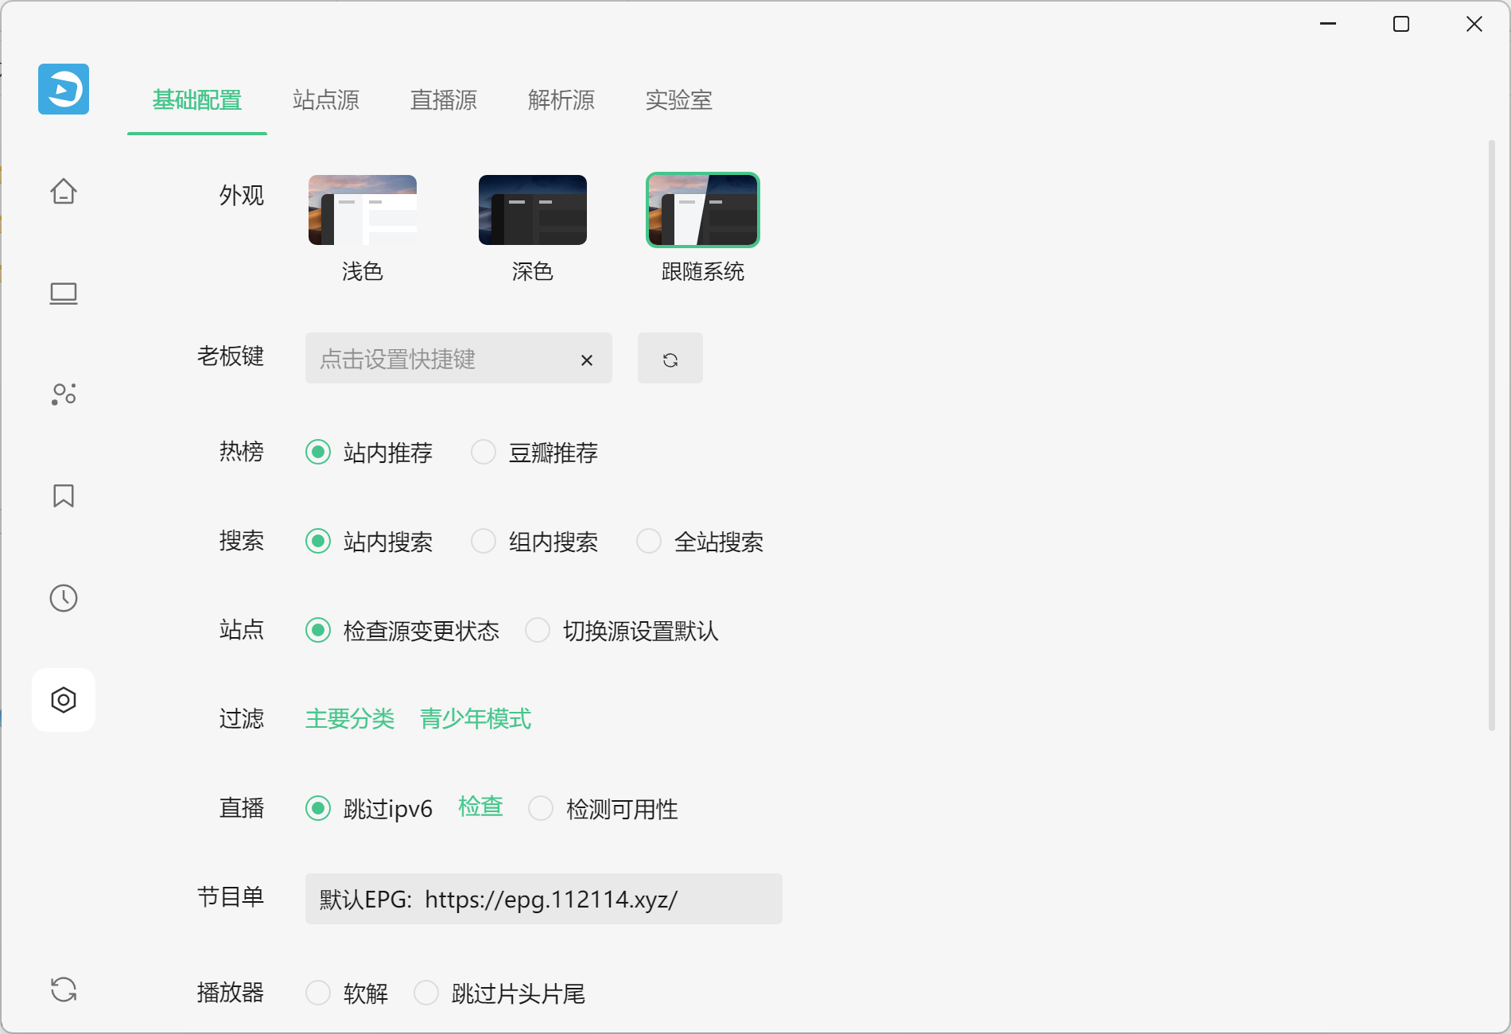Select the 深色 dark theme thumbnail

[x=532, y=211]
